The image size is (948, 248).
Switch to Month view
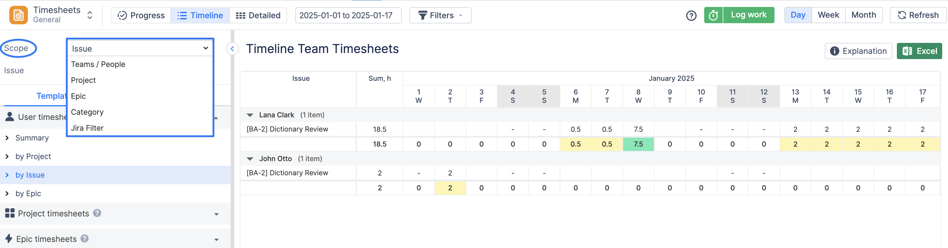click(x=863, y=15)
